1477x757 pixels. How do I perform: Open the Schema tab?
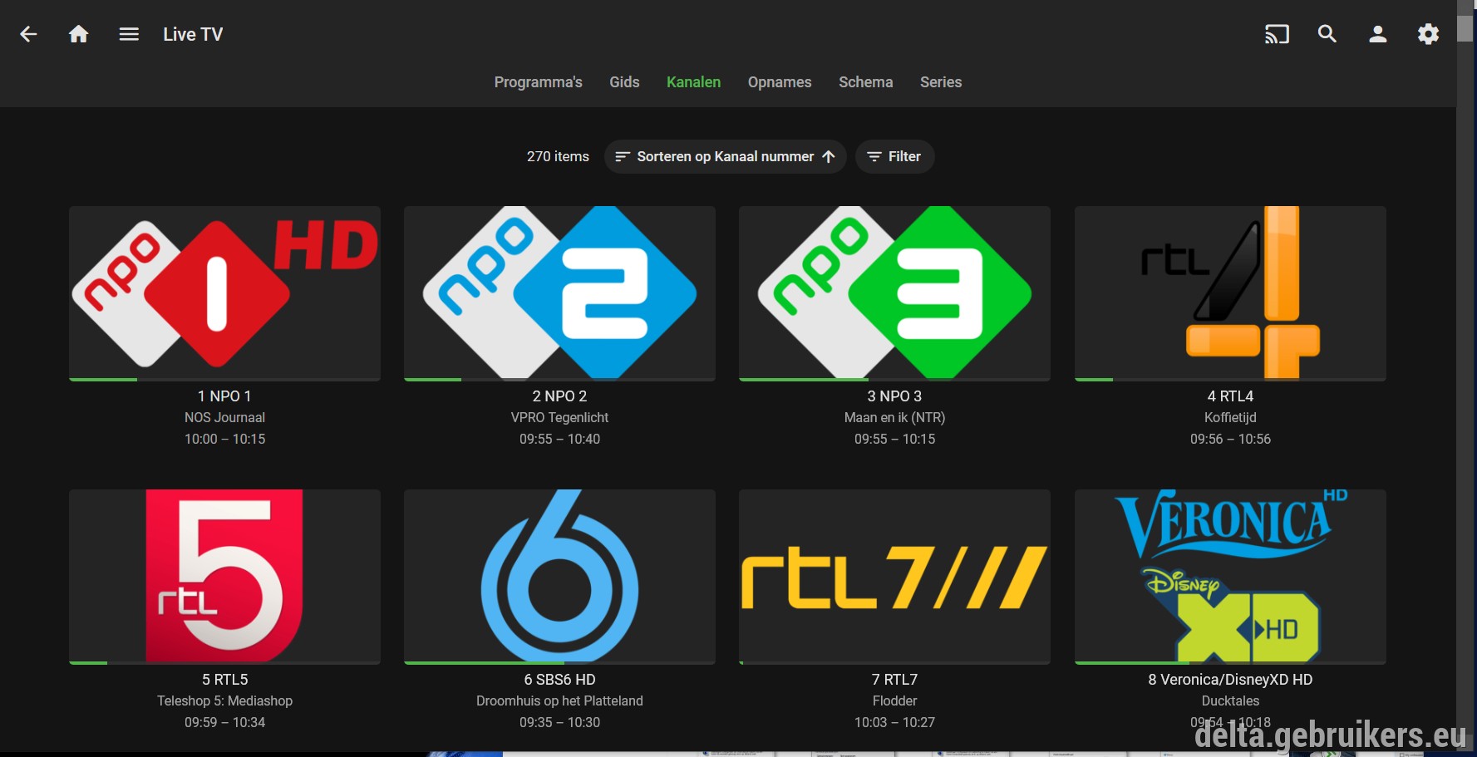(865, 82)
